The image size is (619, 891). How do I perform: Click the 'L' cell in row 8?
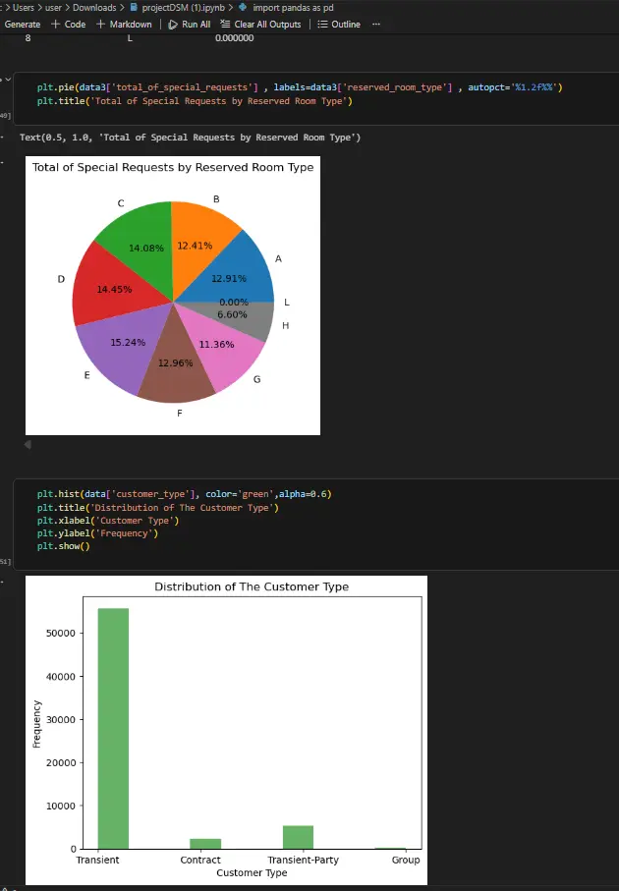130,38
